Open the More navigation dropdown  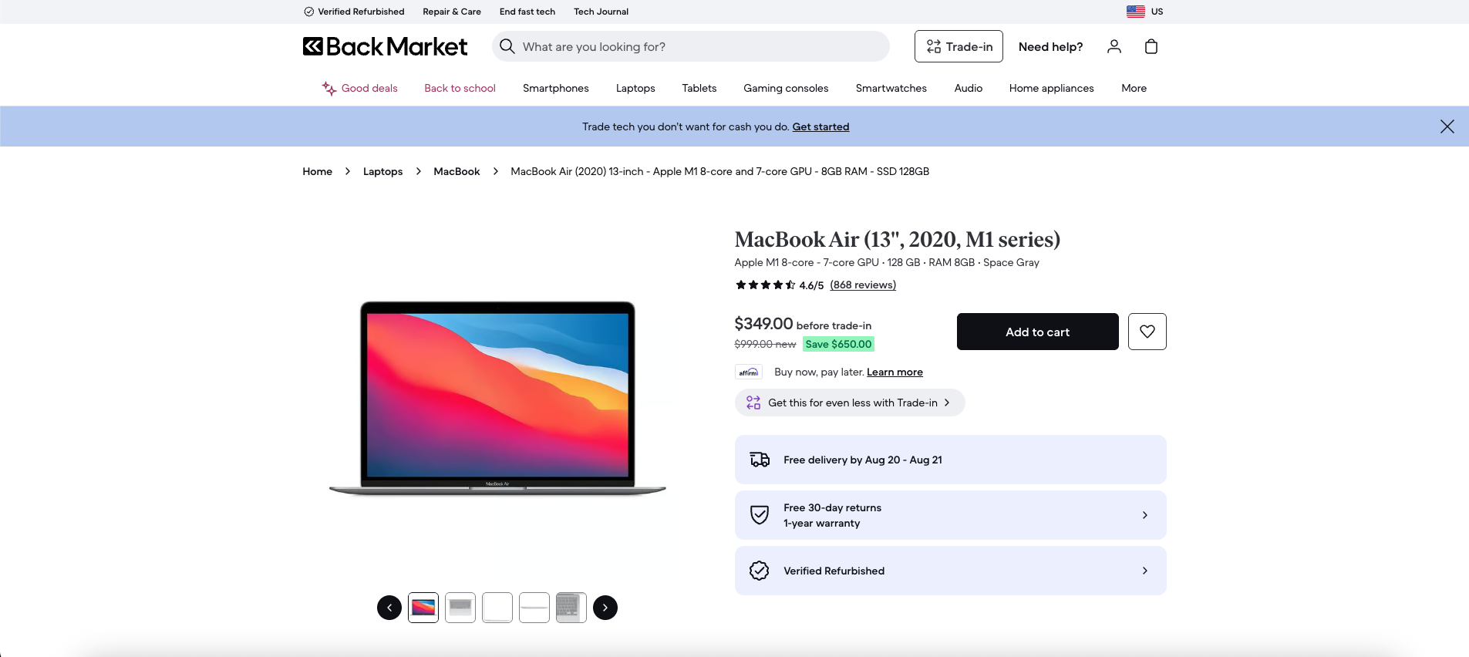point(1134,88)
